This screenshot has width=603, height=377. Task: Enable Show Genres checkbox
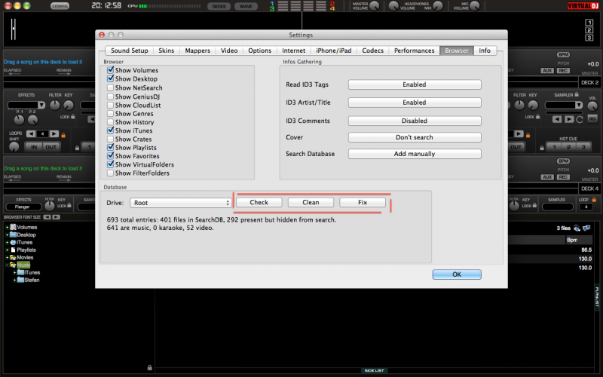point(111,114)
